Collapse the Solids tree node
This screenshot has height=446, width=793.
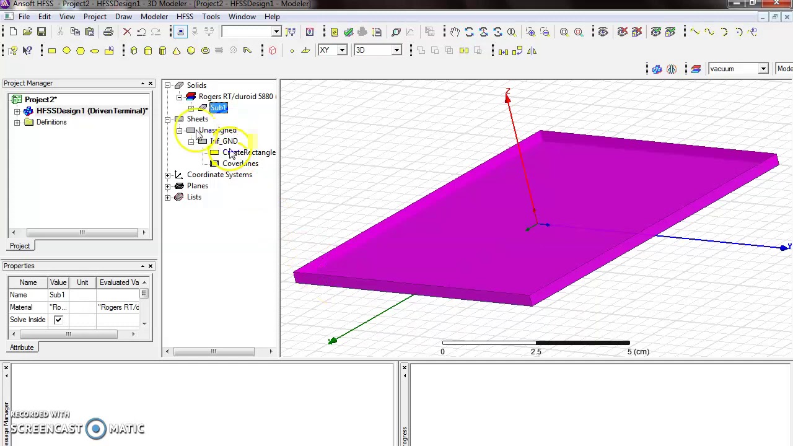[167, 85]
